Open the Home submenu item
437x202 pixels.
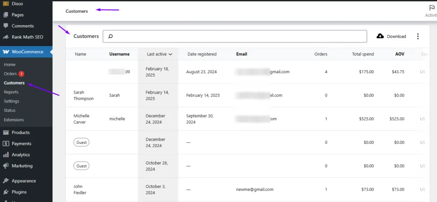(9, 65)
